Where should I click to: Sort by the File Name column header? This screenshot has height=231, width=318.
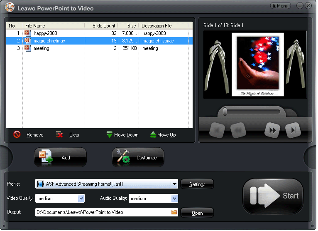(x=54, y=26)
